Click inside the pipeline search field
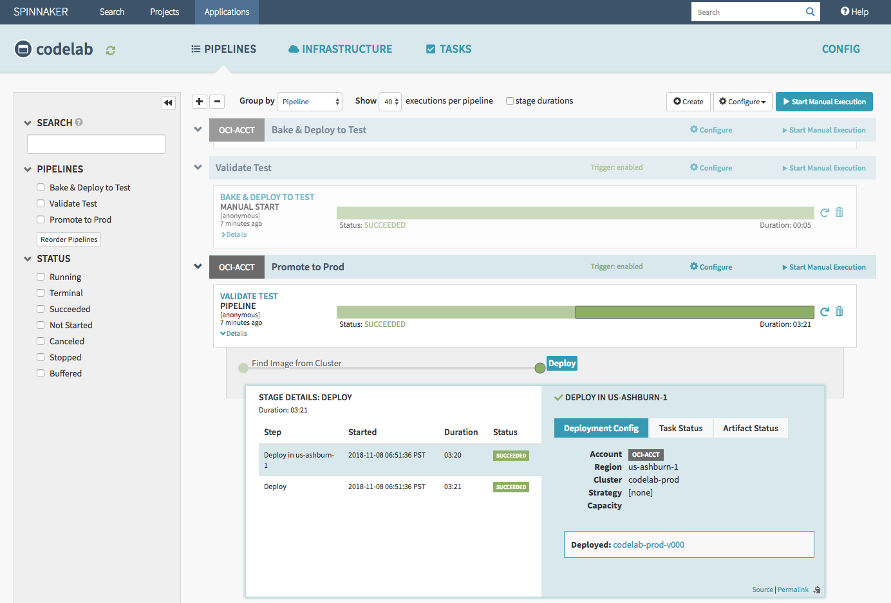Image resolution: width=891 pixels, height=603 pixels. pos(95,144)
